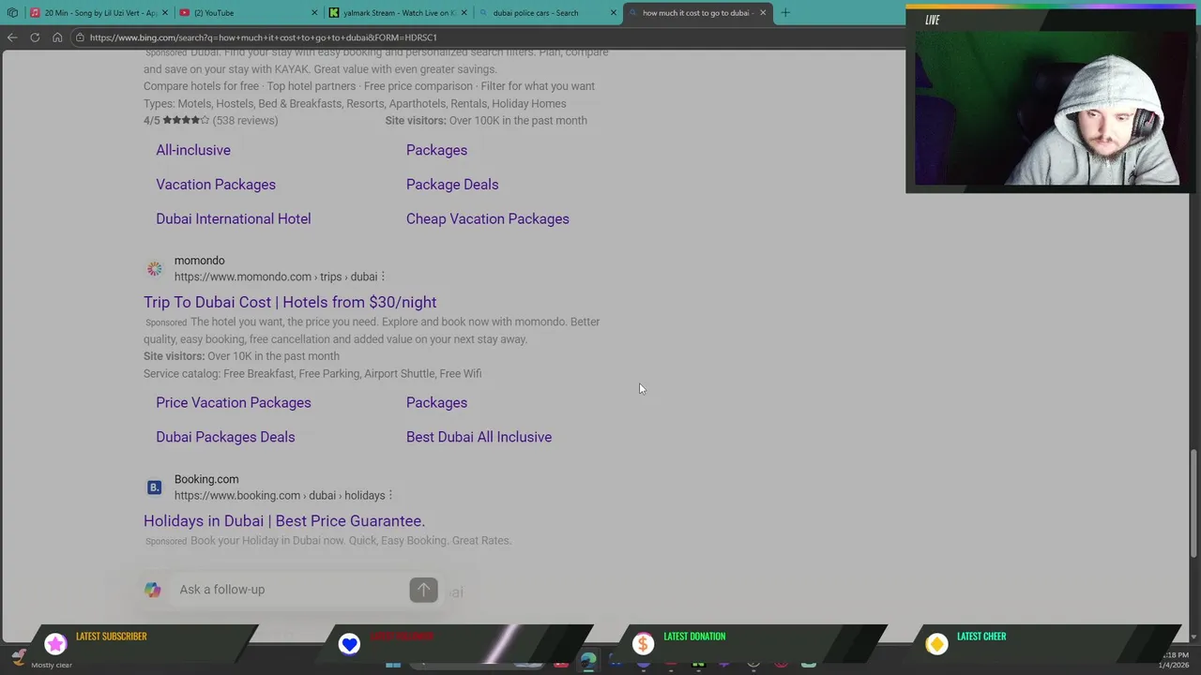
Task: Click the page vertical scrollbar thumb
Action: [1194, 503]
